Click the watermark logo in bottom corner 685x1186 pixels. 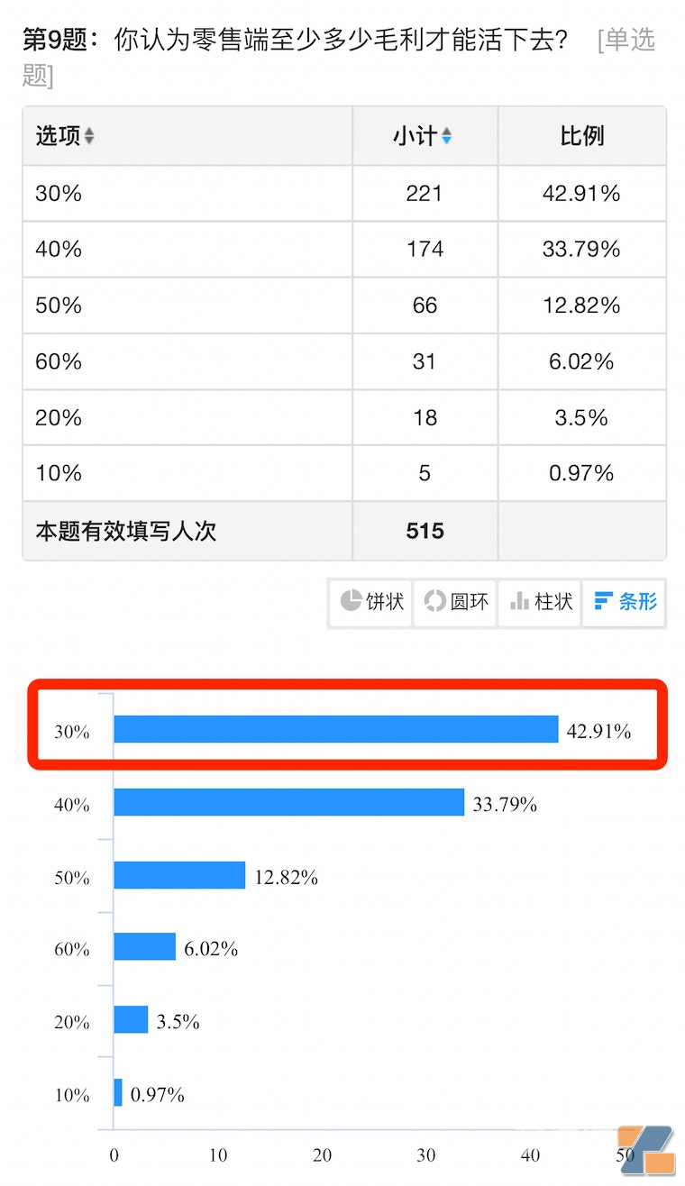click(645, 1149)
